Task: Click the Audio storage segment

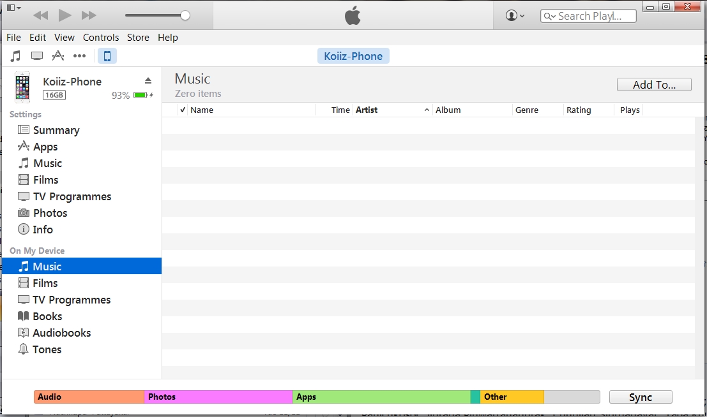Action: pos(89,397)
